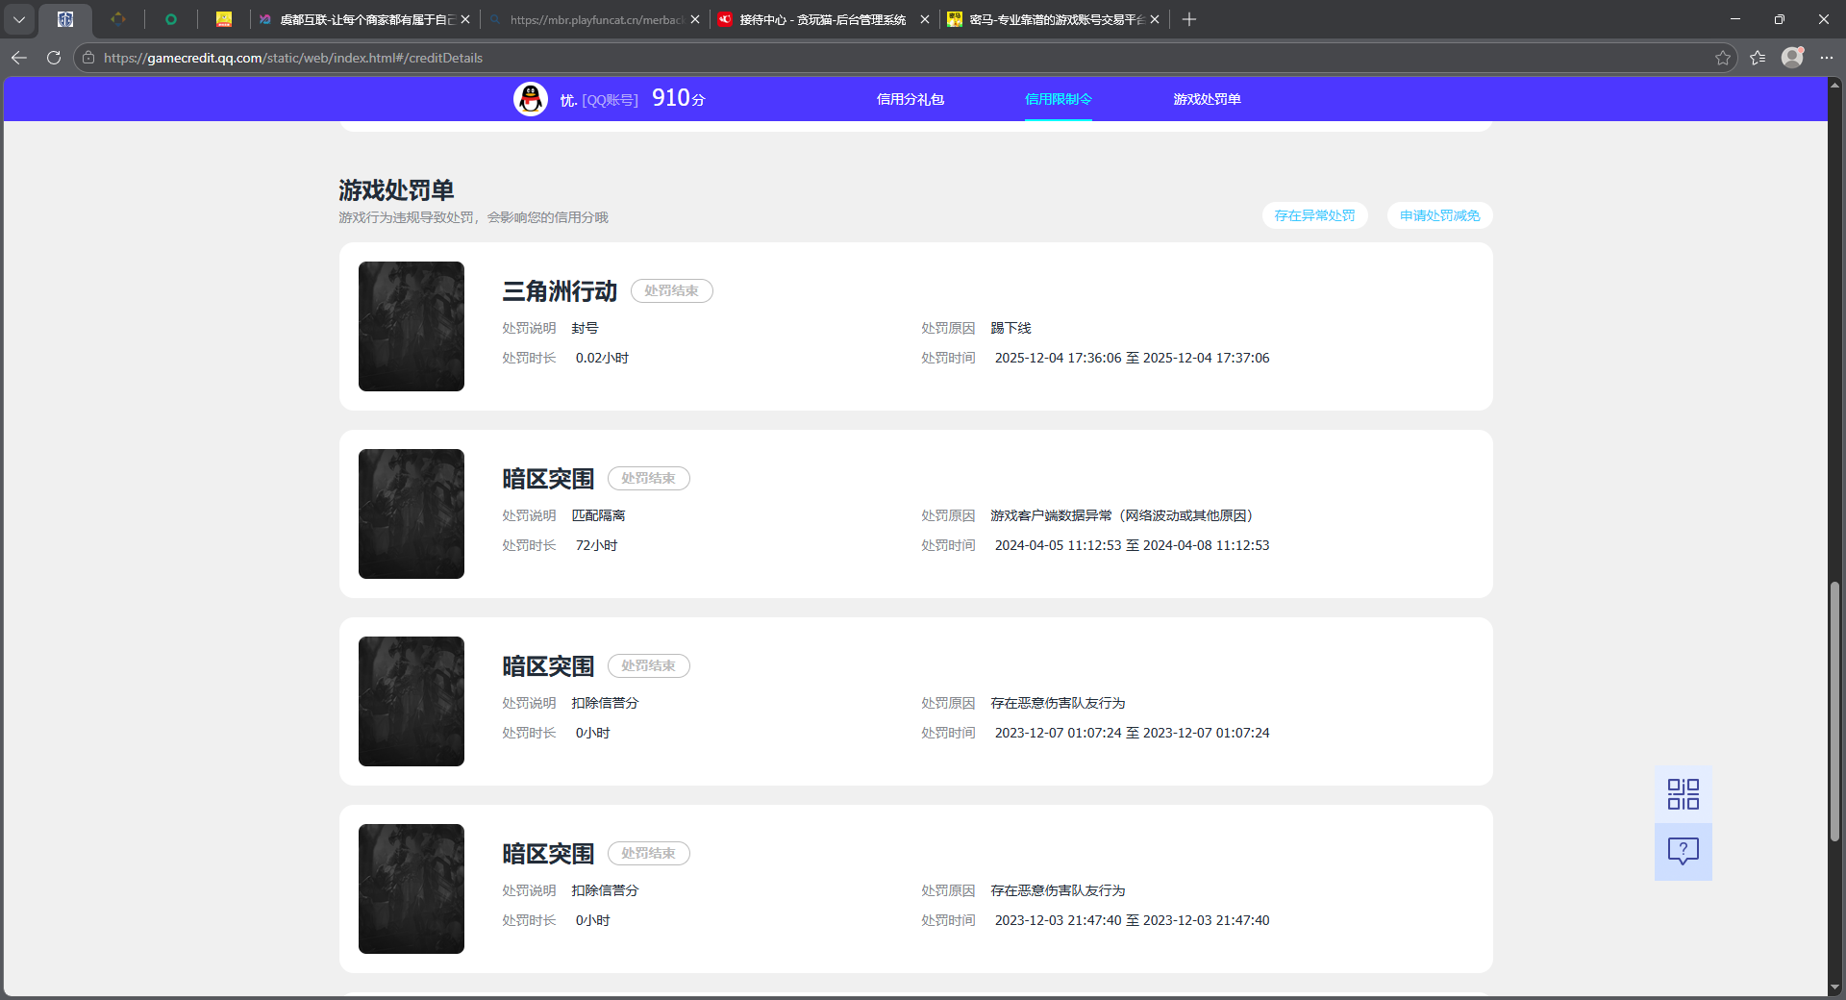Open the help question-mark bubble
The width and height of the screenshot is (1846, 1000).
pos(1682,851)
